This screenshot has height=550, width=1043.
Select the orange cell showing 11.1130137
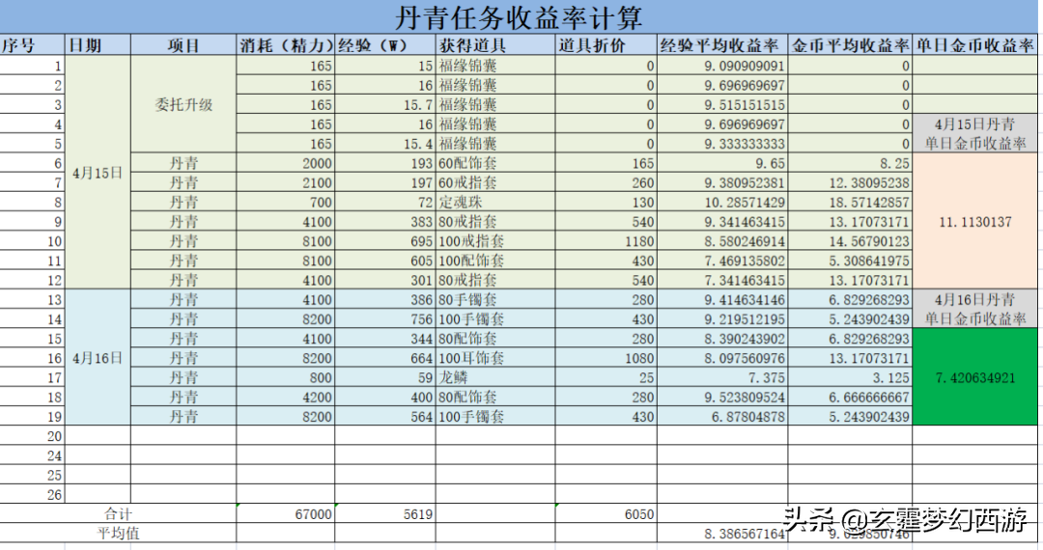point(975,221)
